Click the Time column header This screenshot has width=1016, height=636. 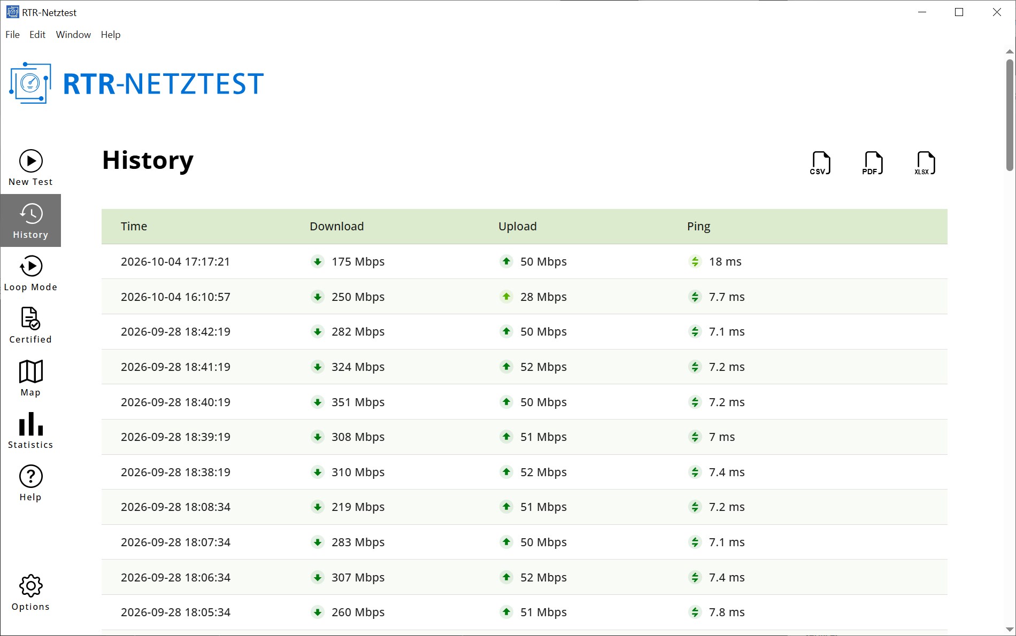(134, 226)
